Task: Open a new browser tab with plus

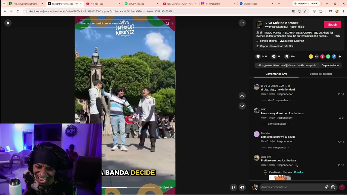Action: (279, 4)
